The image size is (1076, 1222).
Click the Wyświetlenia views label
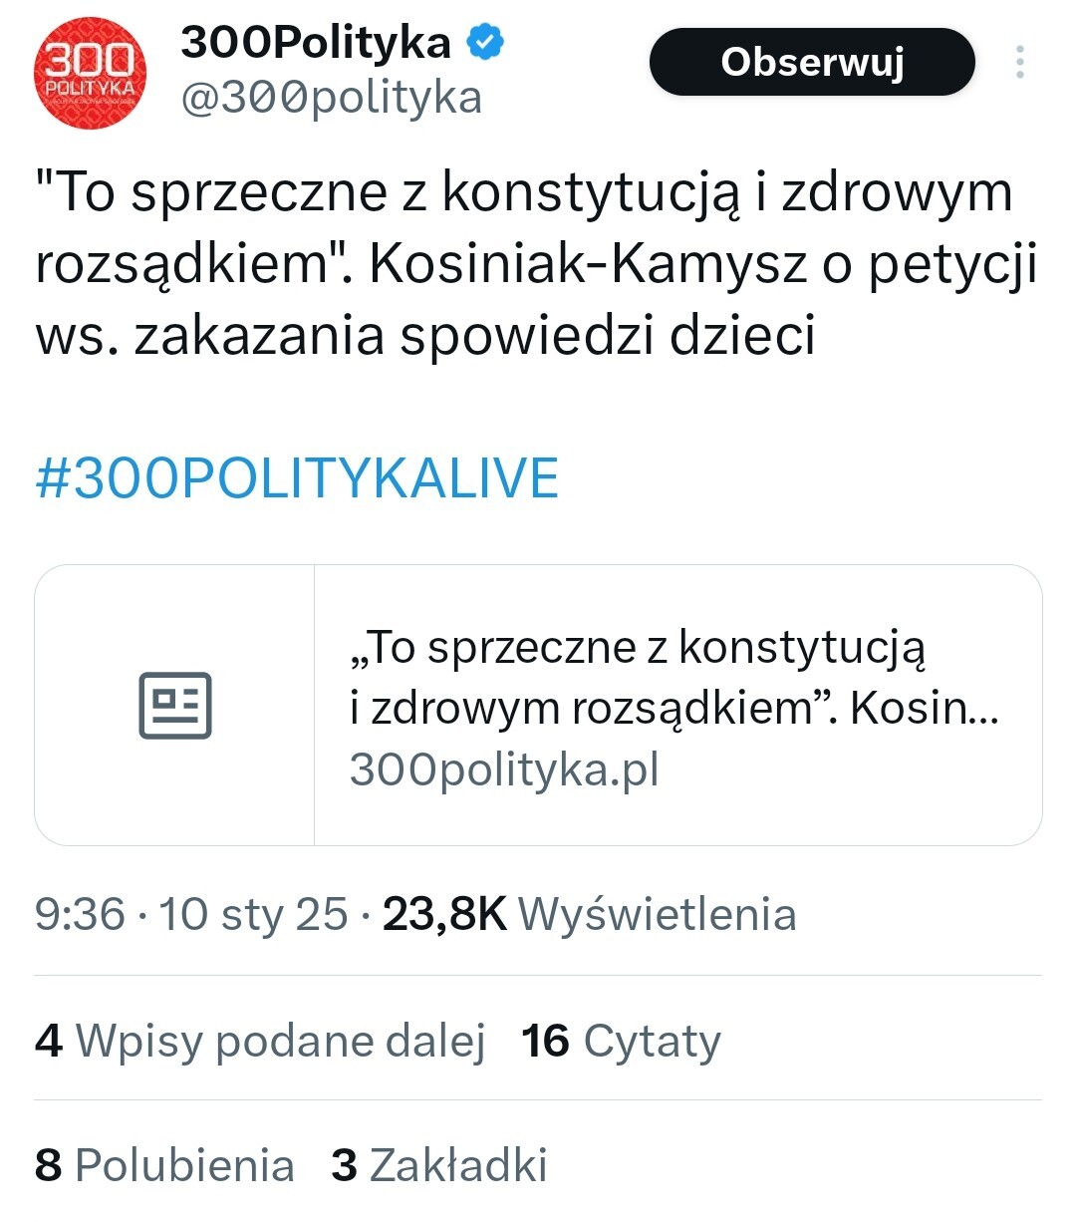pyautogui.click(x=658, y=914)
